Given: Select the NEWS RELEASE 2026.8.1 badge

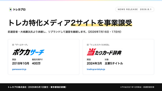Looking at the screenshot, I should (x=135, y=9).
